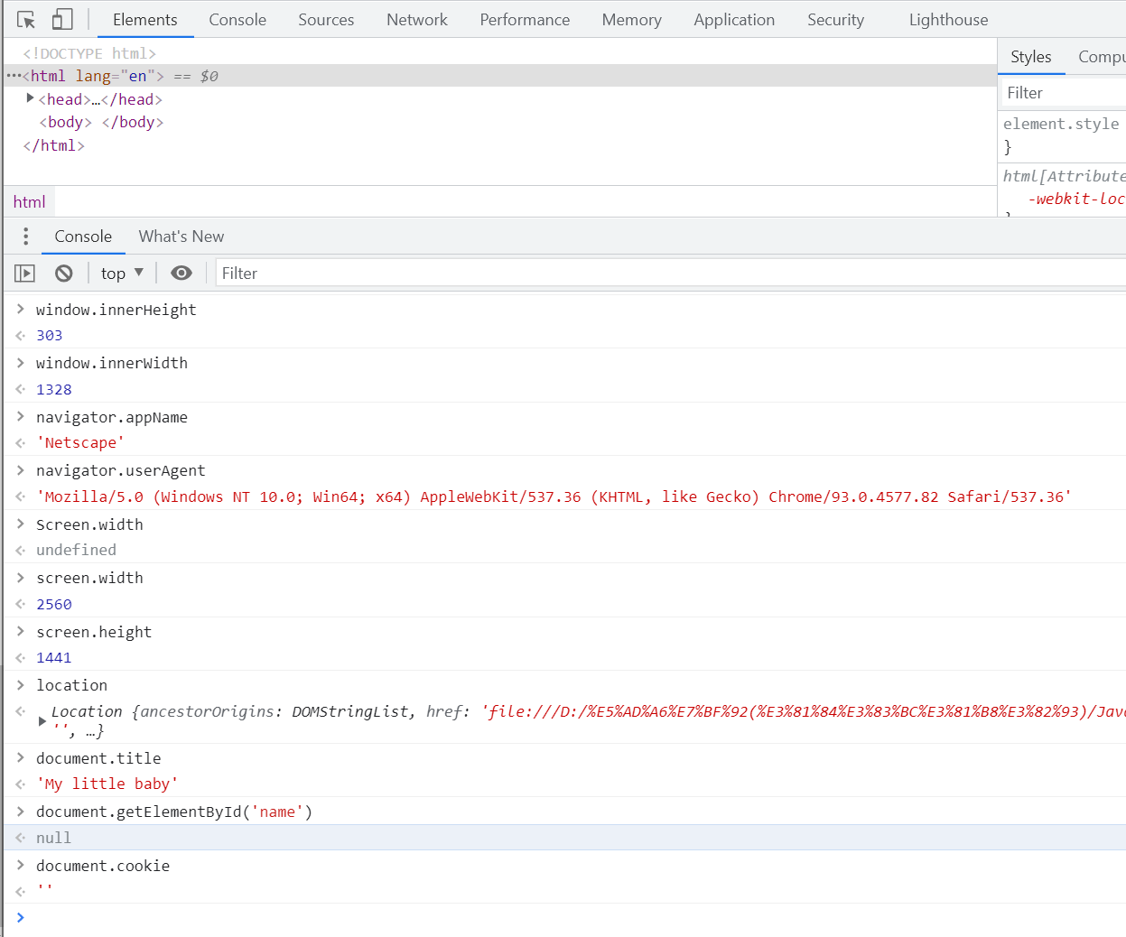Expand the head element node
The height and width of the screenshot is (937, 1126).
pyautogui.click(x=30, y=98)
